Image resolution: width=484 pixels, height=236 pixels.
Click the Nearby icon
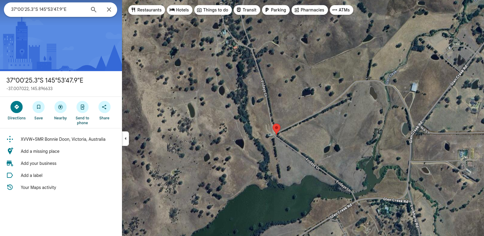pos(61,107)
